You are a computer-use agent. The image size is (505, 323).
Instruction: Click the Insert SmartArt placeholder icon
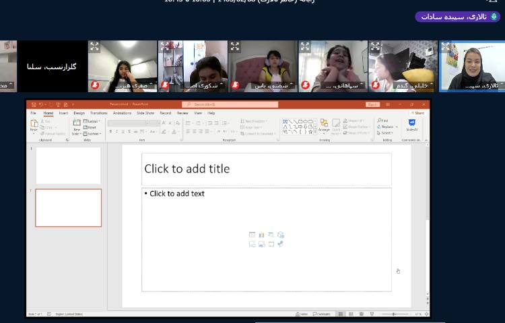click(x=271, y=235)
